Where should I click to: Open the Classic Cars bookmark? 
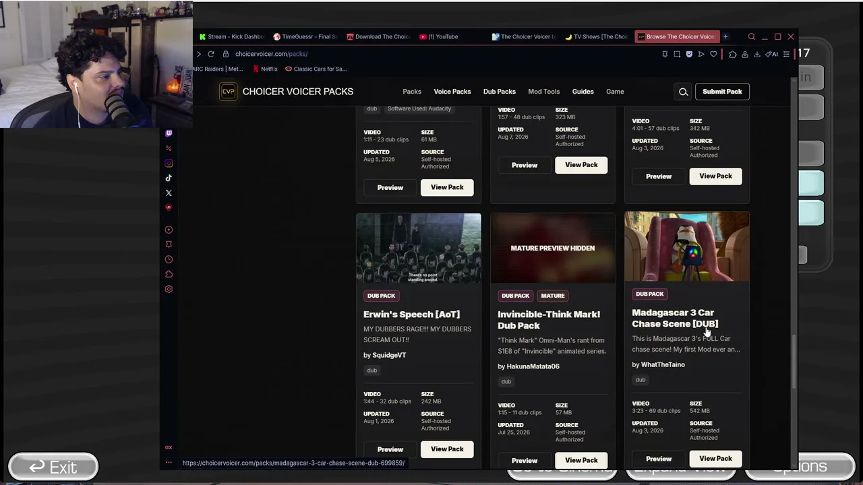pyautogui.click(x=316, y=69)
